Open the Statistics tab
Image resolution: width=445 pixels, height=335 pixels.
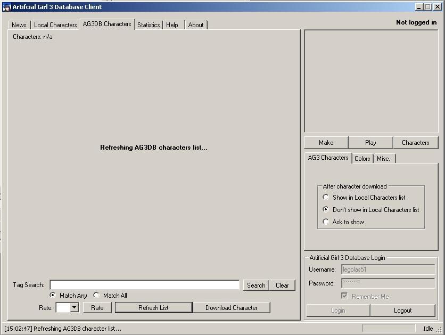coord(149,25)
